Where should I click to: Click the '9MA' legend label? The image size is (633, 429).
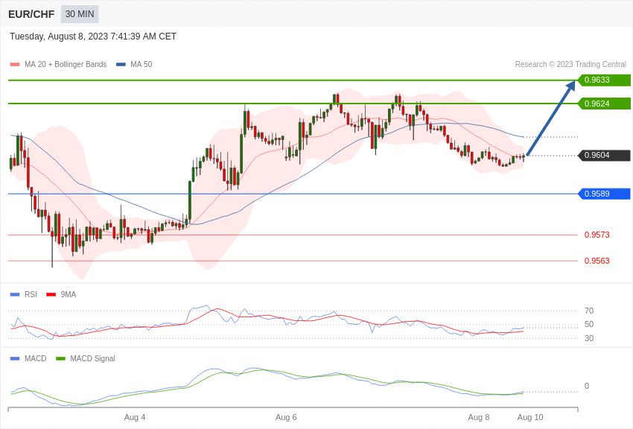pyautogui.click(x=69, y=295)
